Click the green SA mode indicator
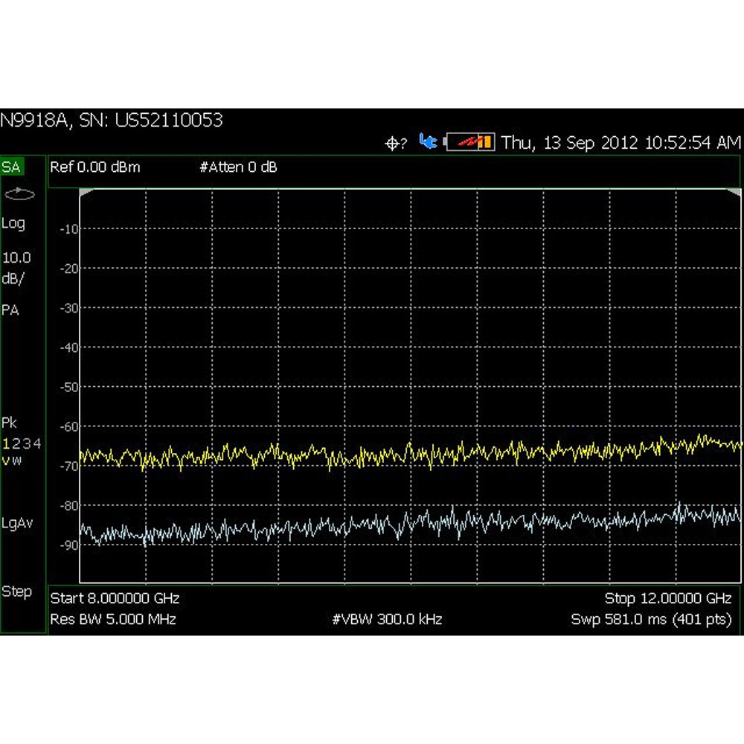Viewport: 744px width, 744px height. click(x=12, y=167)
